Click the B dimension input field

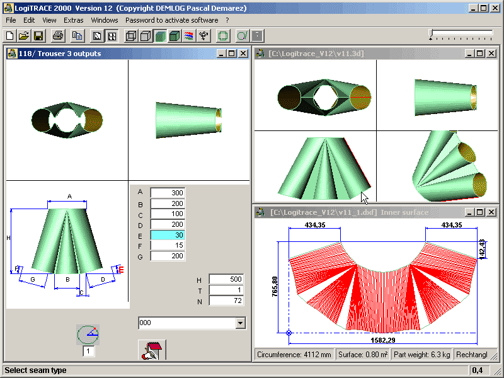pyautogui.click(x=168, y=203)
